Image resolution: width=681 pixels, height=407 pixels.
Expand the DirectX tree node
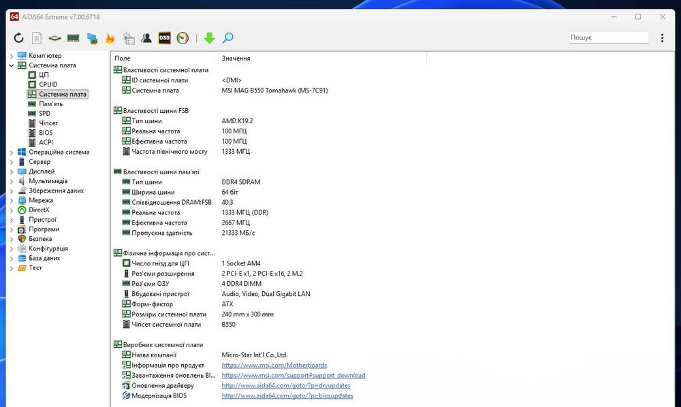[x=12, y=210]
